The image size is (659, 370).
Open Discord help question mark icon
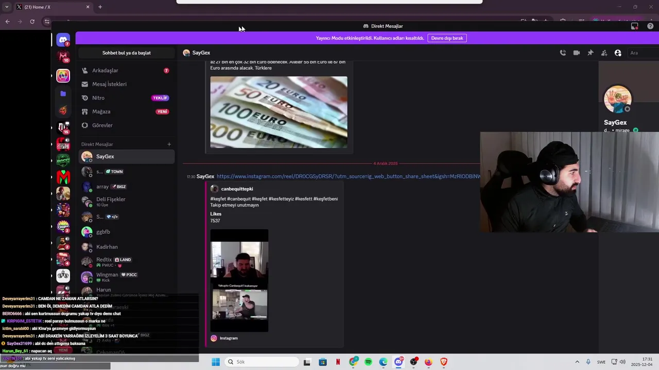point(651,26)
